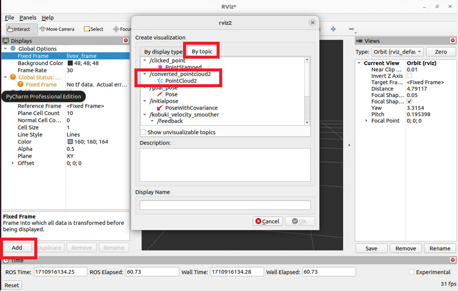Switch to the By display type tab
This screenshot has width=458, height=291.
[x=162, y=51]
